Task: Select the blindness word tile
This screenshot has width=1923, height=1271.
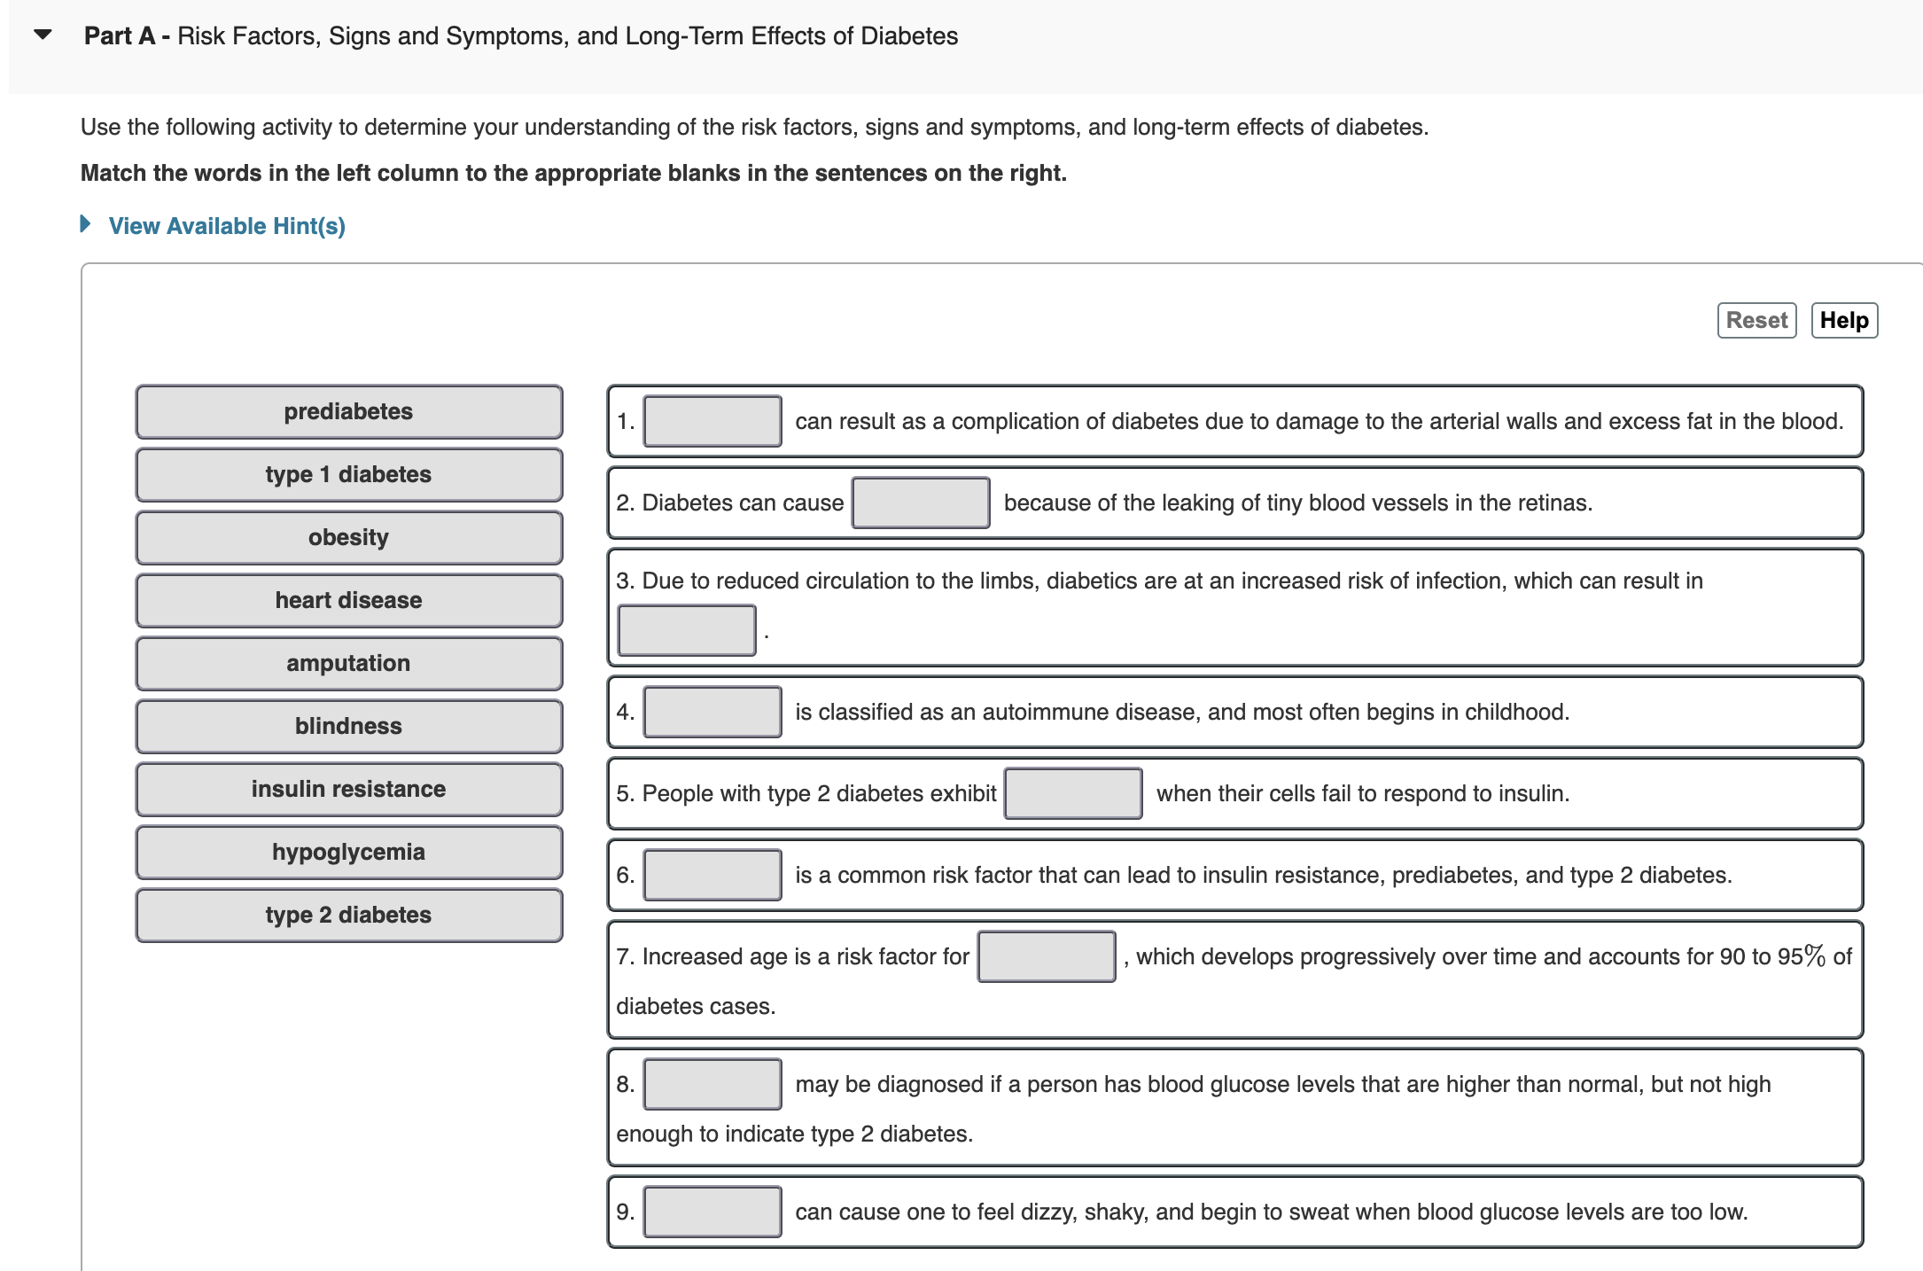Action: pos(349,727)
